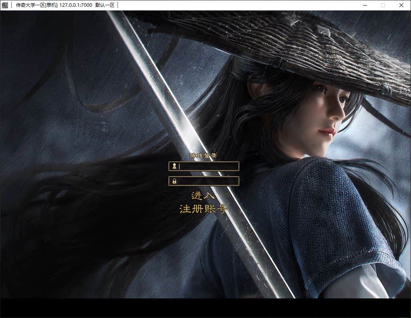
Task: Click the padlock icon in password field
Action: 174,181
